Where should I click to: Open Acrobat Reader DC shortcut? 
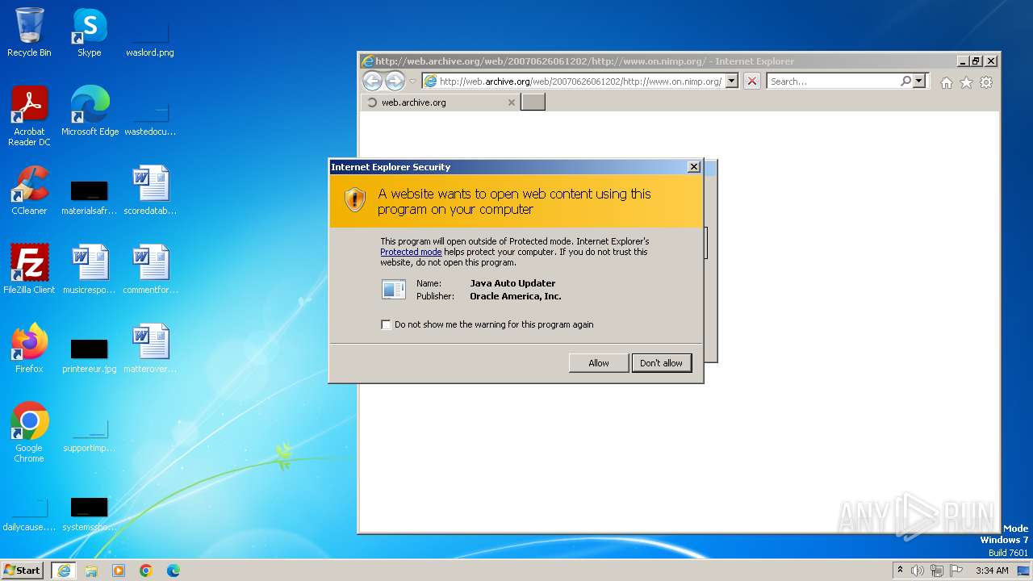(29, 115)
